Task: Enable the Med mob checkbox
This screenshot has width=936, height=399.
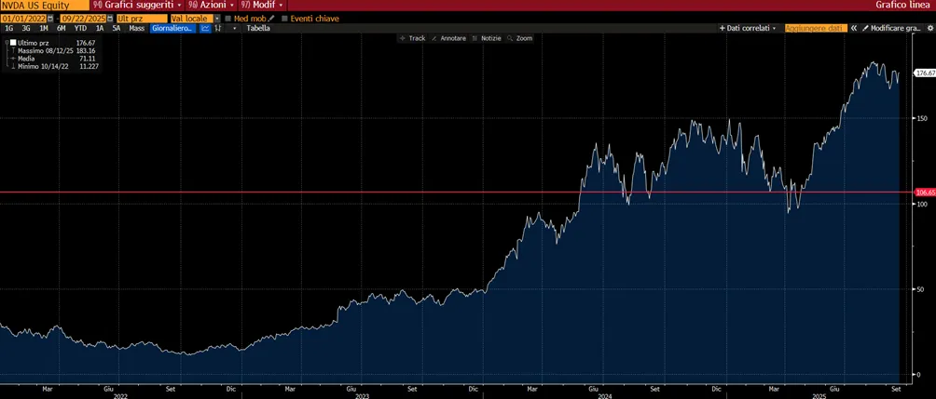Action: [x=228, y=19]
